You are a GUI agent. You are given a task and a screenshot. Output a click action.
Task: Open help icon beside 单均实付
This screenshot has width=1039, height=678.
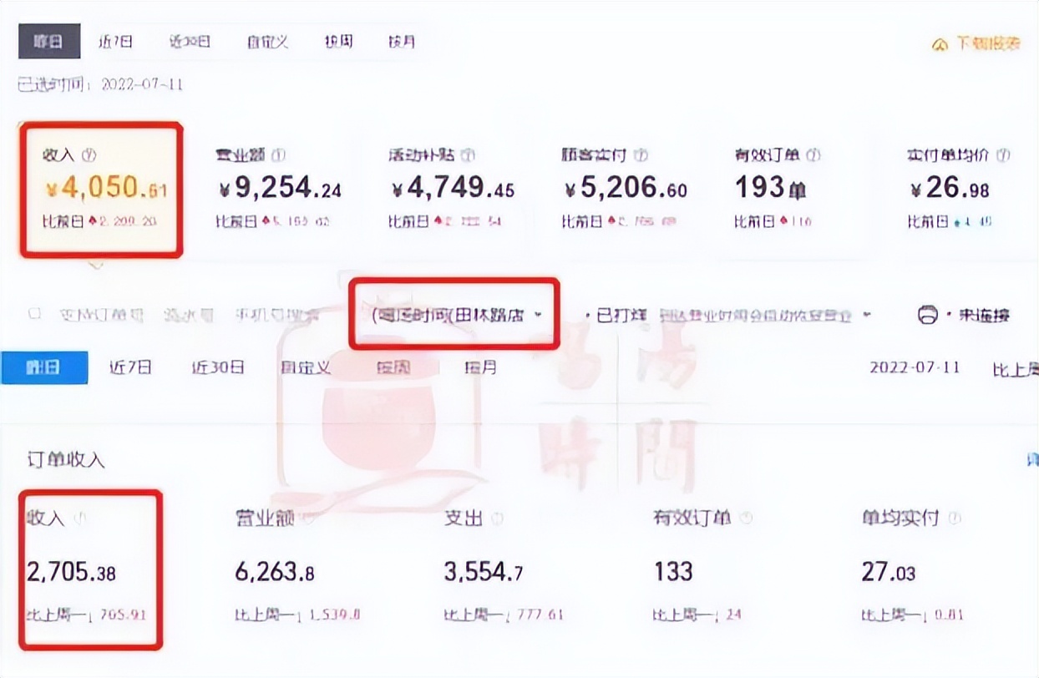coord(955,519)
